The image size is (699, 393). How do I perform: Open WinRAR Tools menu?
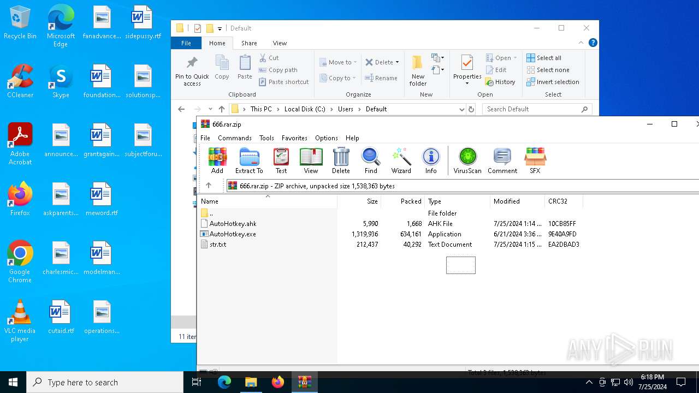266,138
